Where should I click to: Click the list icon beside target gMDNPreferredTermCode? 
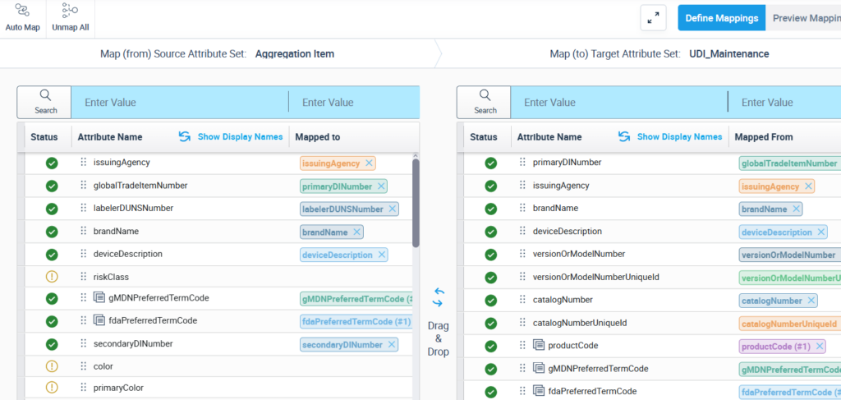pyautogui.click(x=539, y=368)
